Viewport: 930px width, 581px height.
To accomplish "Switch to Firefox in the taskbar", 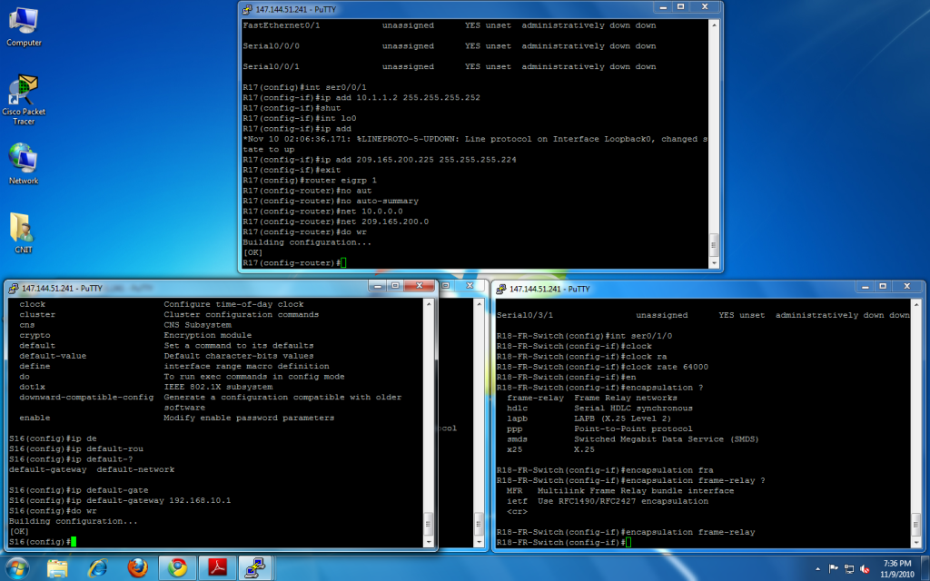I will 137,568.
